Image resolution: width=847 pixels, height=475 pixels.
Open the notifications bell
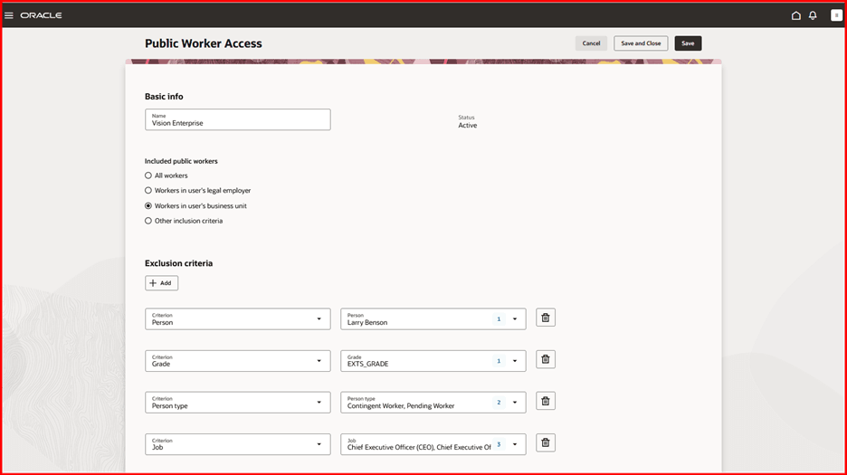(x=813, y=15)
